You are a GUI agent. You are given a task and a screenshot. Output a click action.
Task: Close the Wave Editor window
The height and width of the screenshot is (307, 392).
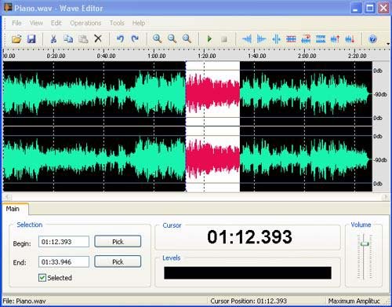pos(383,8)
